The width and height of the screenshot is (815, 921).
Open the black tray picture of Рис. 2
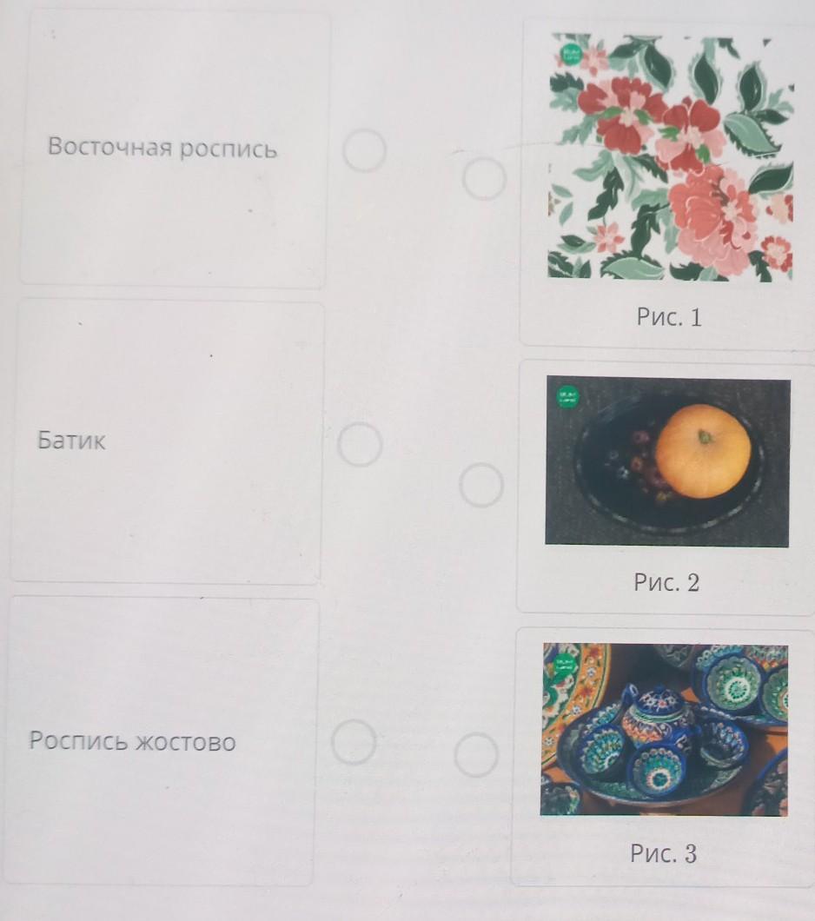pos(667,461)
